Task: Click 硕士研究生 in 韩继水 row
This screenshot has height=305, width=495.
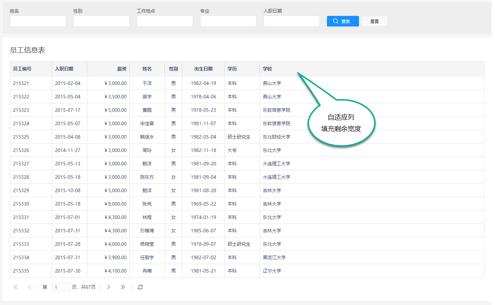Action: point(239,137)
